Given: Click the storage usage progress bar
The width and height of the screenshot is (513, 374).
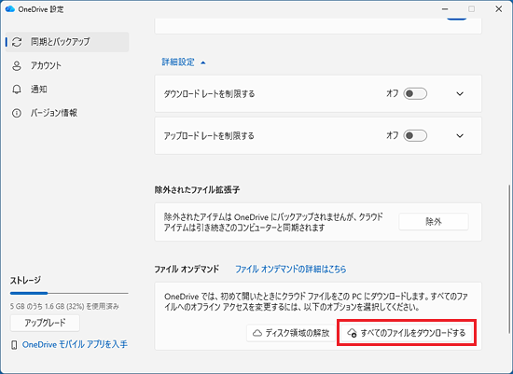Looking at the screenshot, I should (69, 293).
